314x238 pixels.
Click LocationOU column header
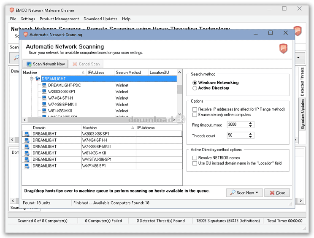(x=162, y=73)
